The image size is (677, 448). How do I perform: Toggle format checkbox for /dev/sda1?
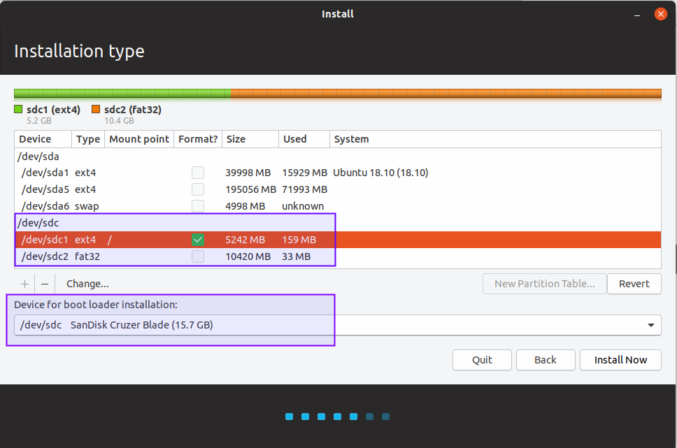[199, 173]
